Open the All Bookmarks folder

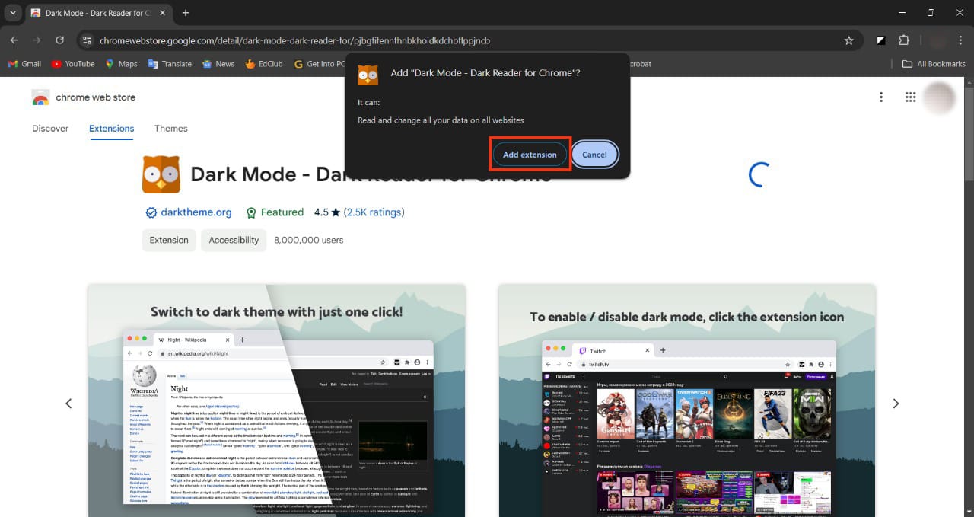pyautogui.click(x=934, y=64)
